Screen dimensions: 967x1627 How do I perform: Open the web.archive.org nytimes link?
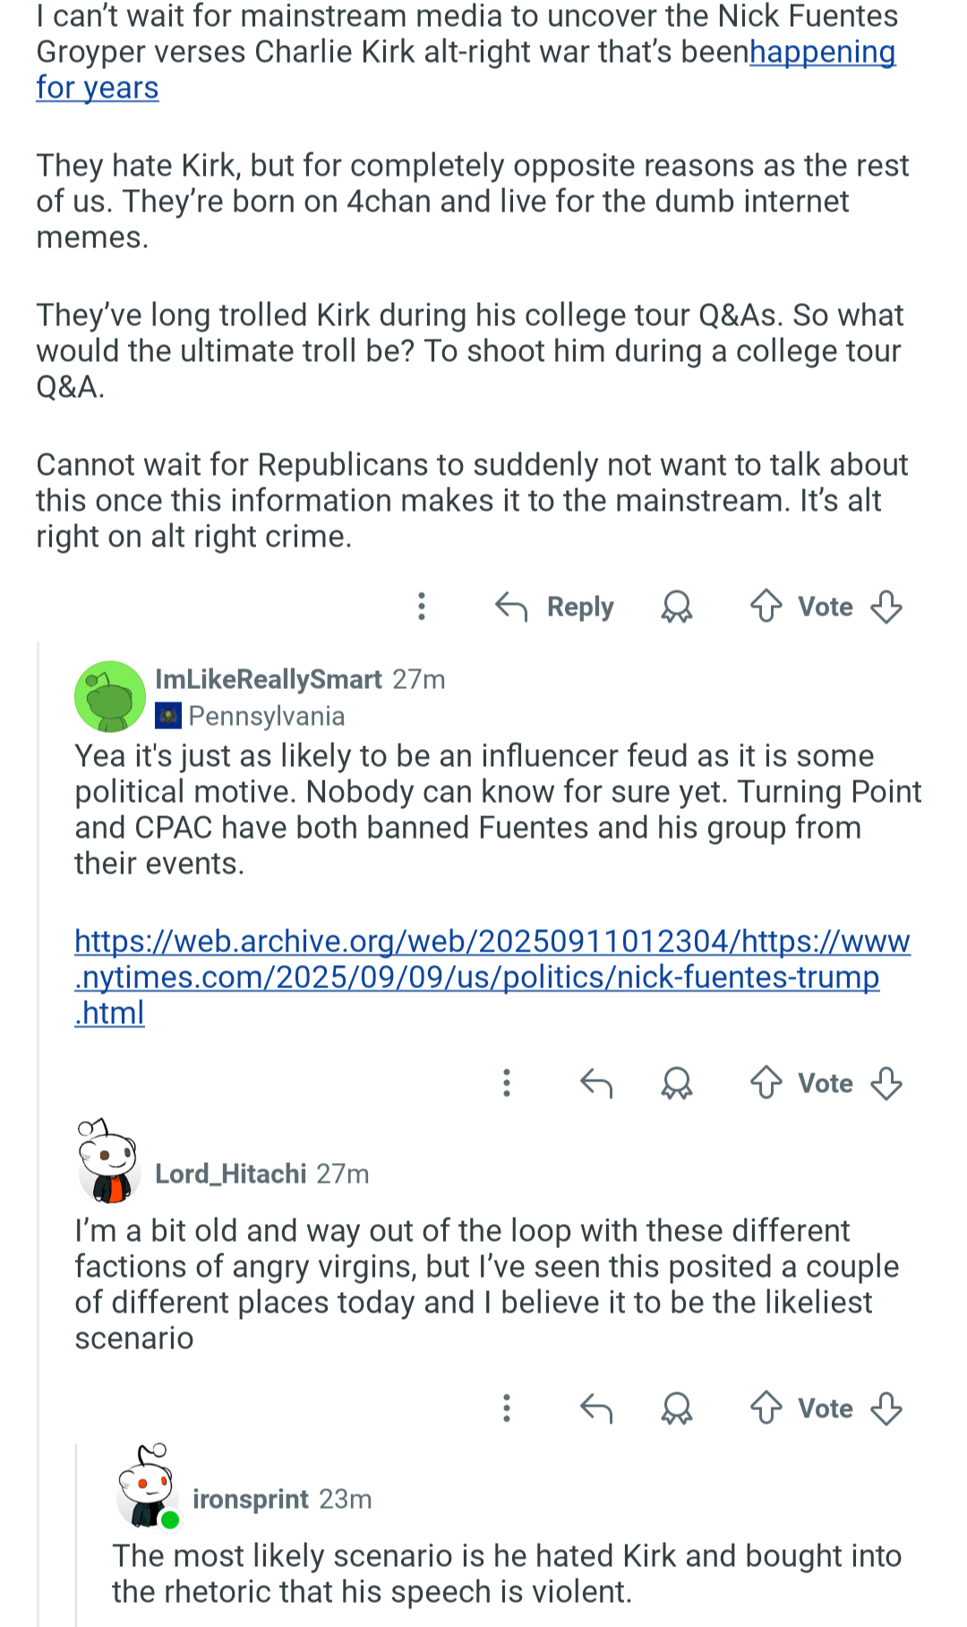click(492, 977)
